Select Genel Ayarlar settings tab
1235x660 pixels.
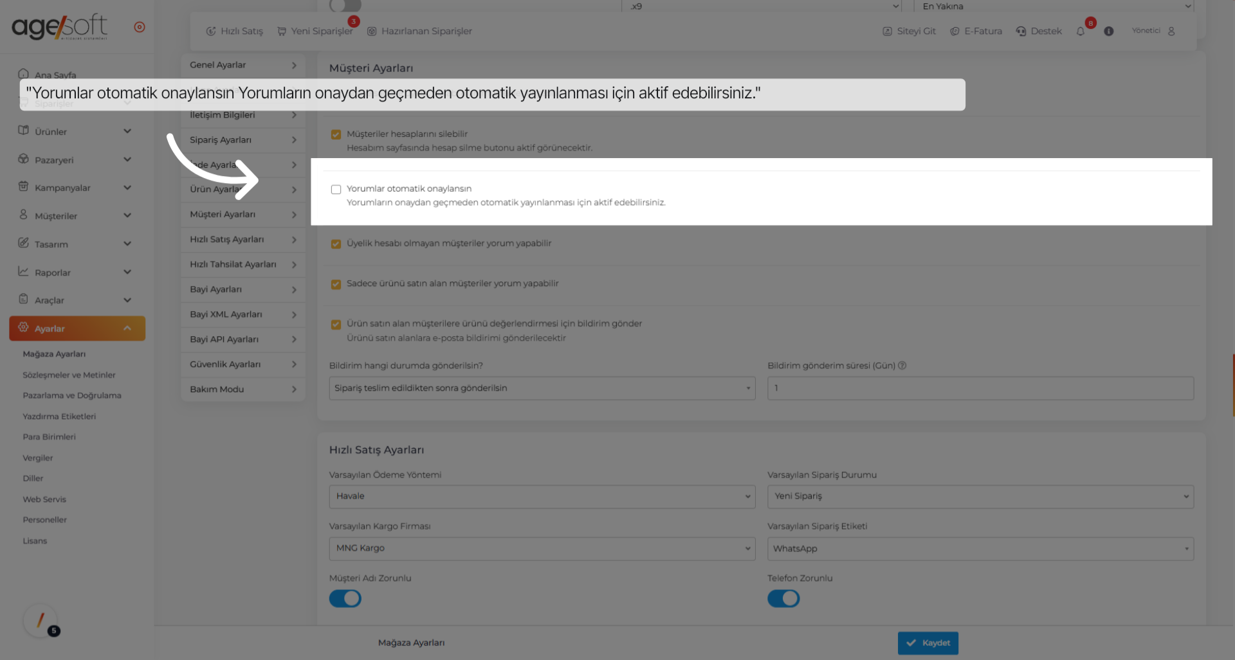[243, 65]
